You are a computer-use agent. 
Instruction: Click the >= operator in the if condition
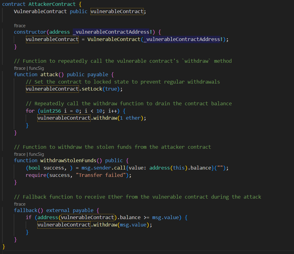(x=147, y=218)
